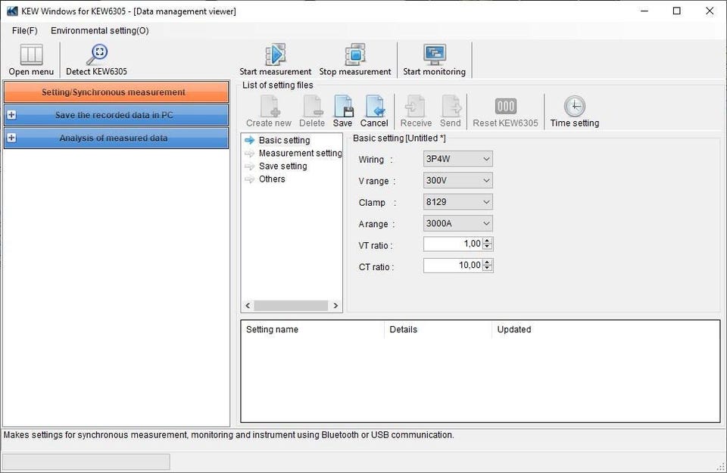727x473 pixels.
Task: Click the Send settings icon
Action: click(451, 106)
